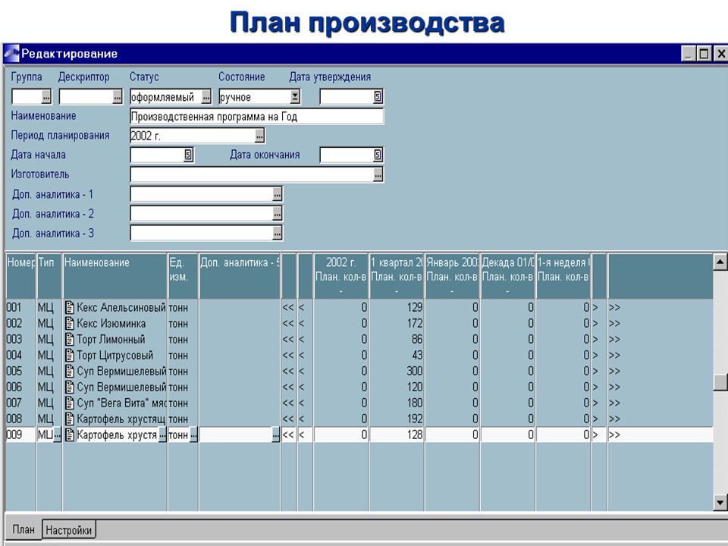Click the > button in row 006
Image resolution: width=728 pixels, height=546 pixels.
pos(596,387)
